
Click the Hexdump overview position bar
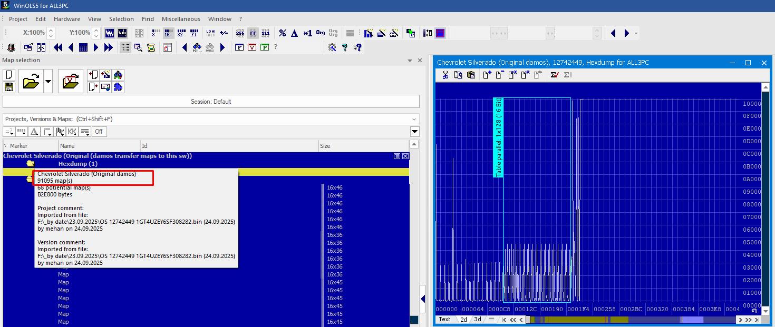coord(631,320)
